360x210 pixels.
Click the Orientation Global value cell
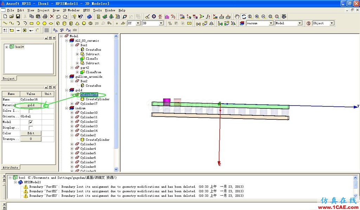click(31, 116)
